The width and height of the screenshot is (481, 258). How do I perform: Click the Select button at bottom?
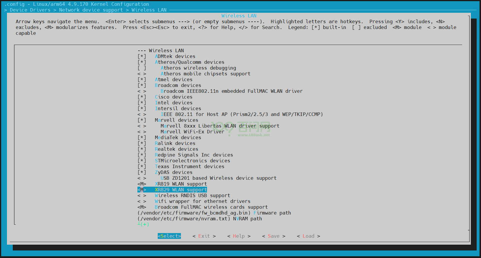[169, 236]
